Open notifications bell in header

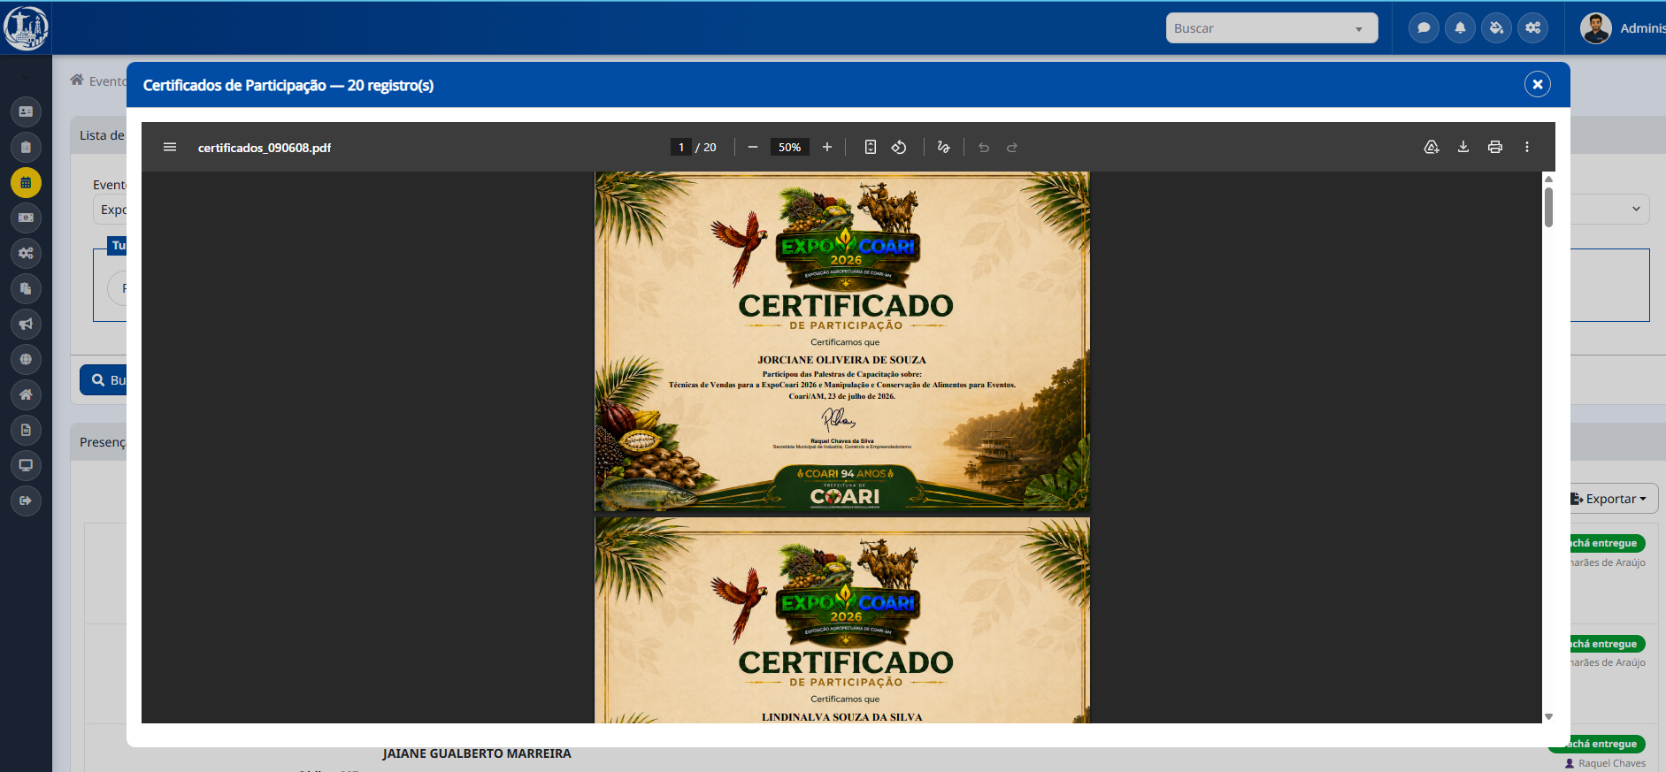pos(1460,28)
